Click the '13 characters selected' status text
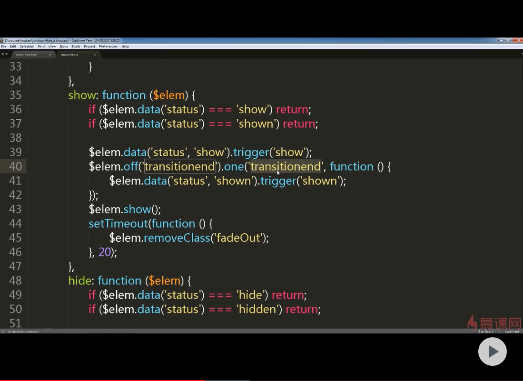Image resolution: width=523 pixels, height=381 pixels. (23, 332)
